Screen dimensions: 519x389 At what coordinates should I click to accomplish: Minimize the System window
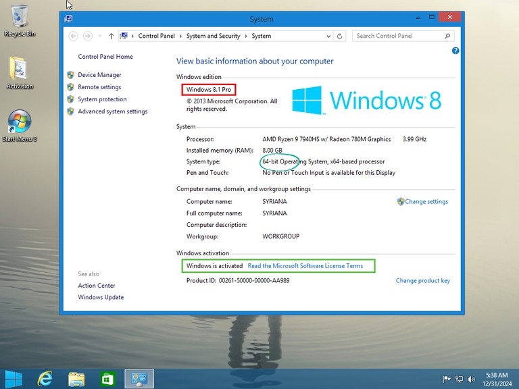click(418, 17)
